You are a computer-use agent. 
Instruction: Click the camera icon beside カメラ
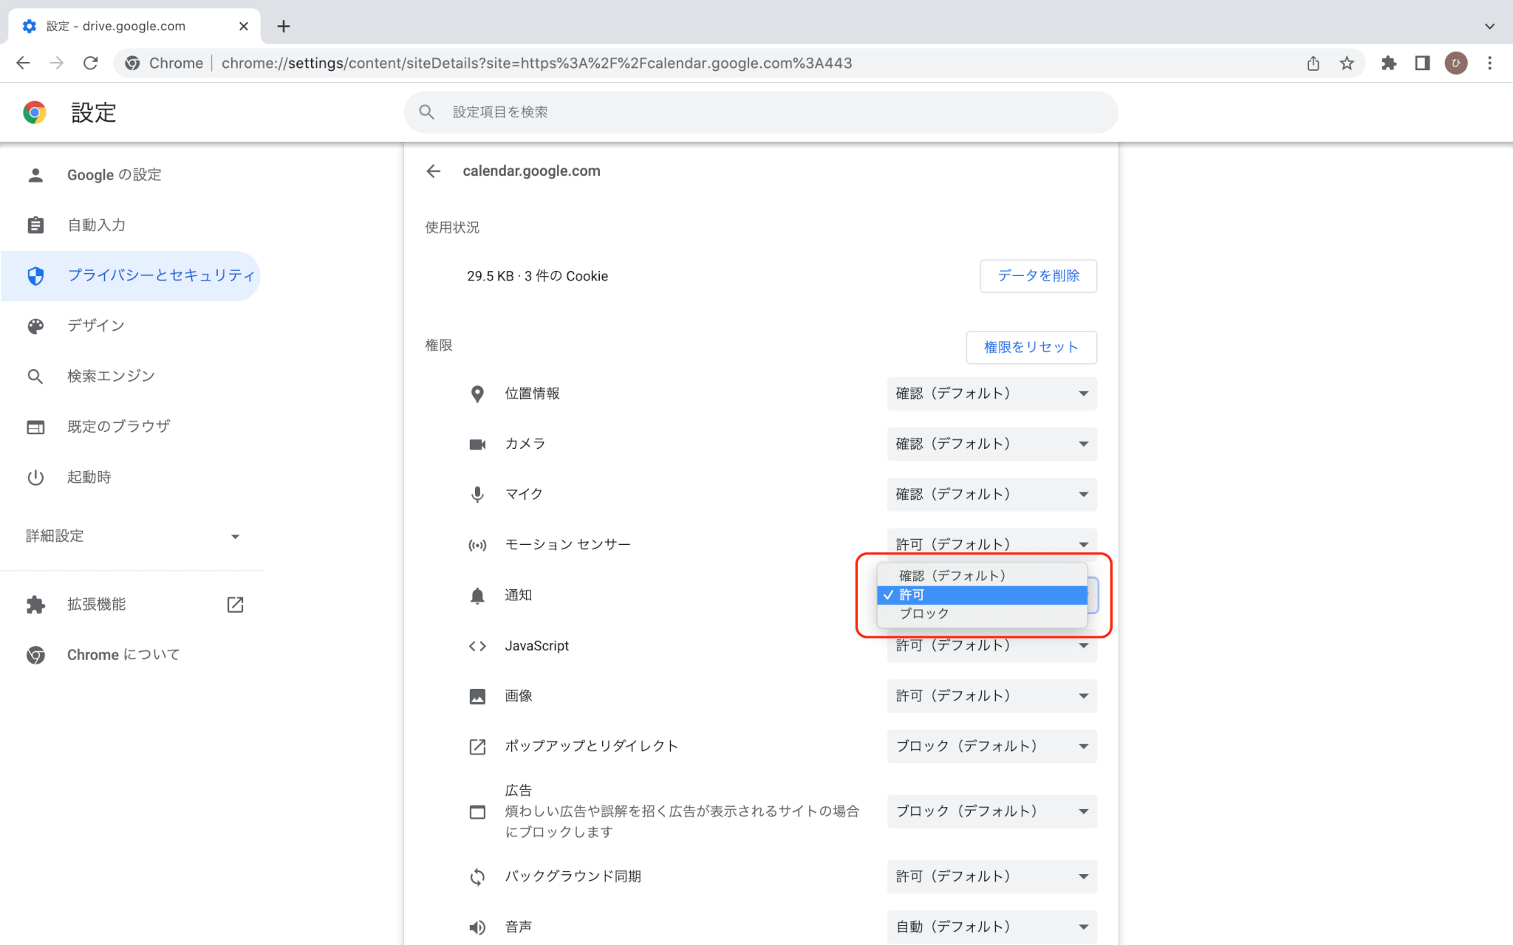point(477,444)
